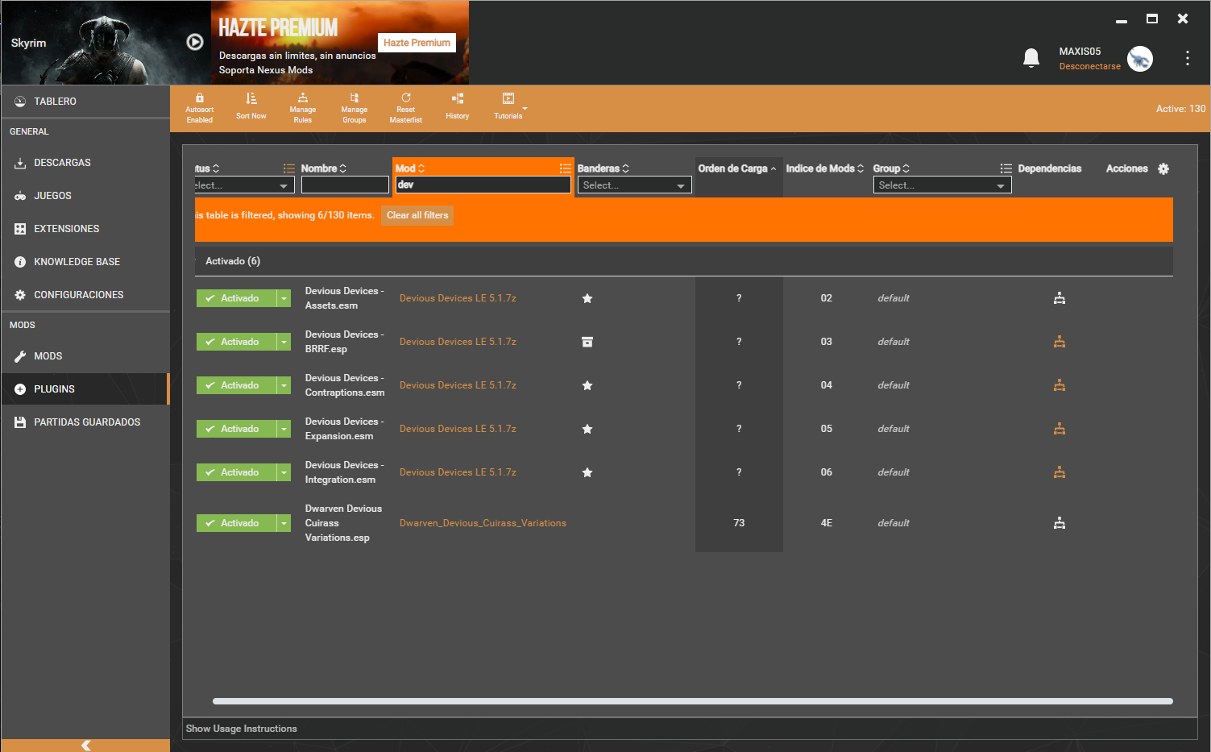Open the three-dot global menu
Viewport: 1211px width, 752px height.
point(1187,58)
